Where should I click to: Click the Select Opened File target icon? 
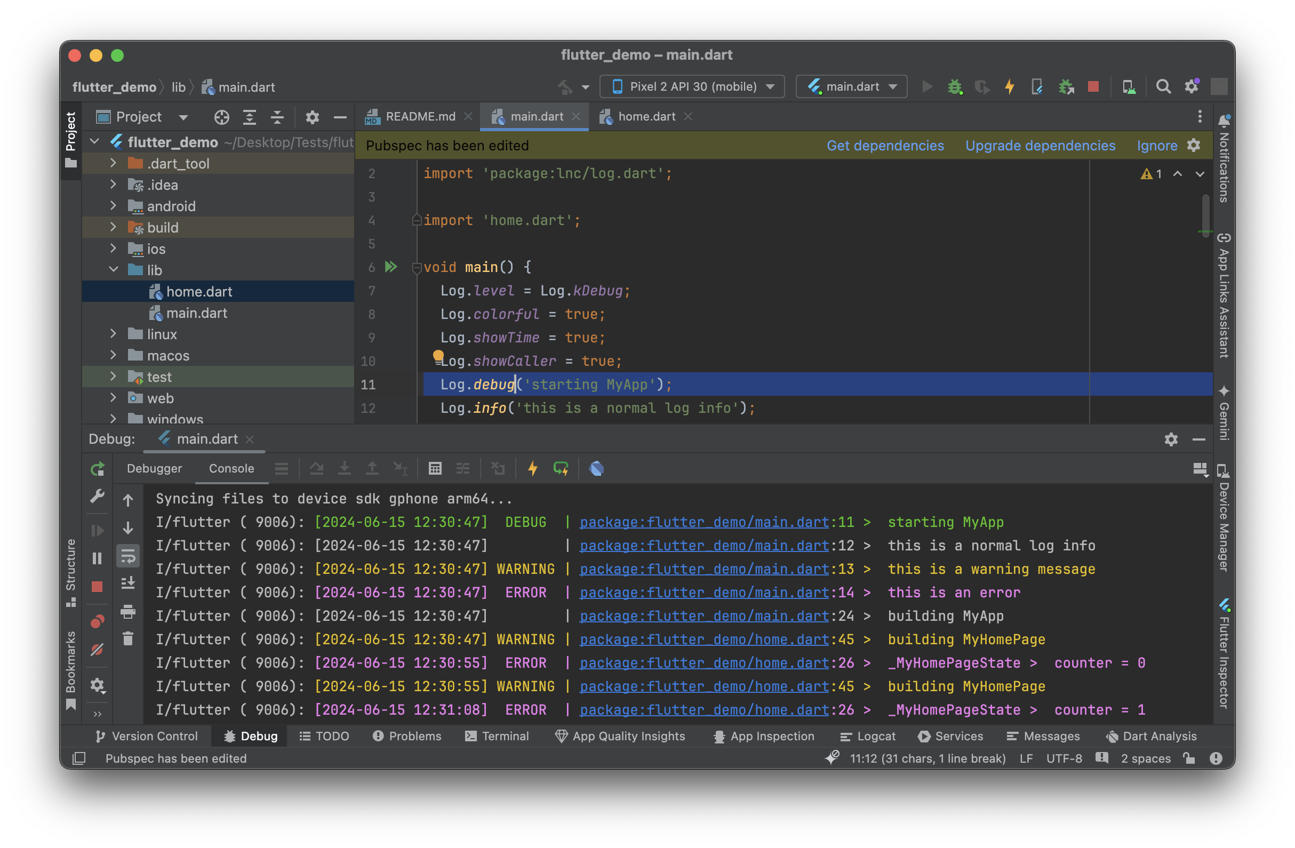(221, 117)
